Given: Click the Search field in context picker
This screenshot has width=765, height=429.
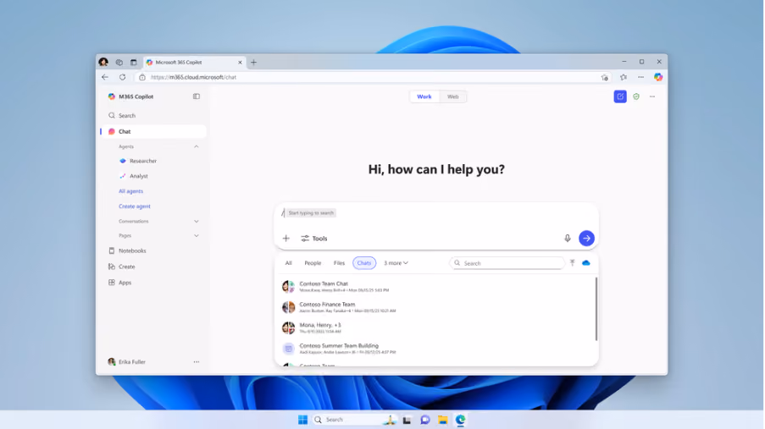Looking at the screenshot, I should pos(507,263).
